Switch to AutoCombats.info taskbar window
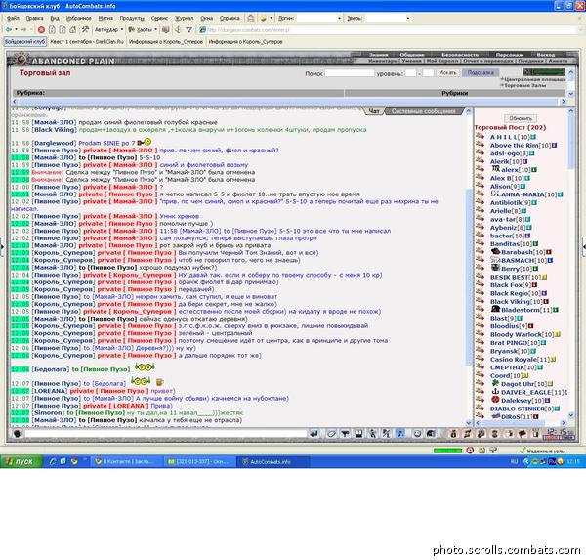The height and width of the screenshot is (560, 586). 272,461
